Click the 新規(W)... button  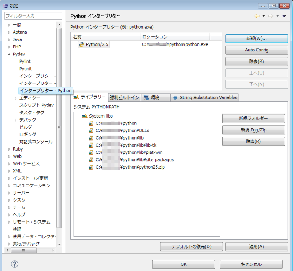(x=257, y=39)
